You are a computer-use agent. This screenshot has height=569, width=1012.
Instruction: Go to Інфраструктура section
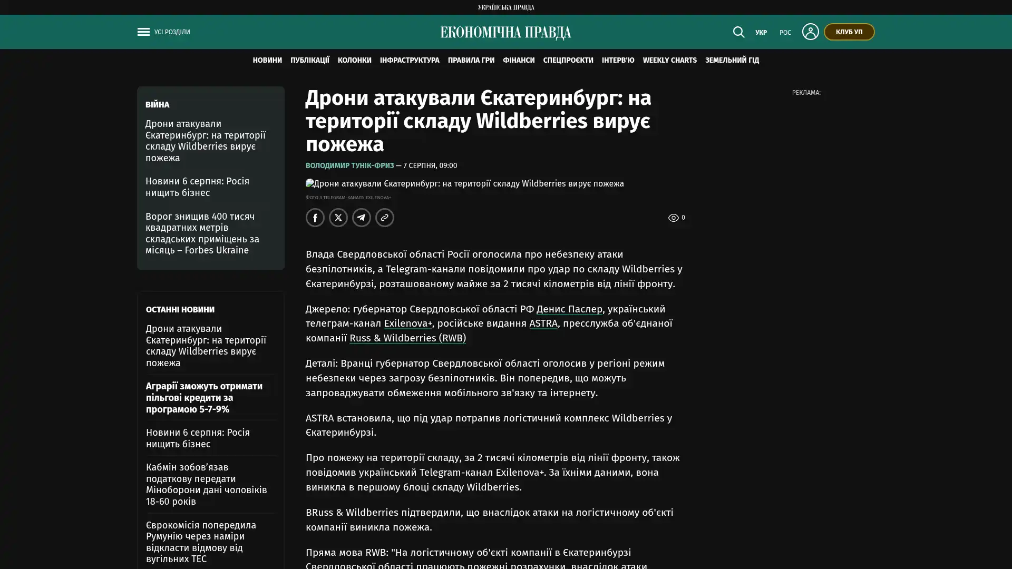pos(410,61)
